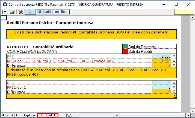Click horizontal scrollbar left arrow
The image size is (195, 118).
click(x=117, y=115)
